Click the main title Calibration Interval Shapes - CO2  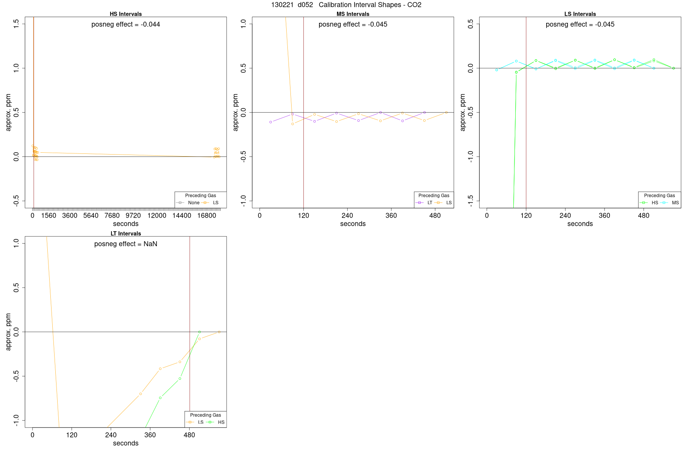[370, 5]
